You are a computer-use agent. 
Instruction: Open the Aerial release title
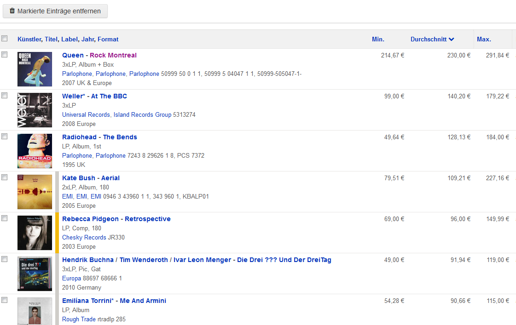pos(110,178)
